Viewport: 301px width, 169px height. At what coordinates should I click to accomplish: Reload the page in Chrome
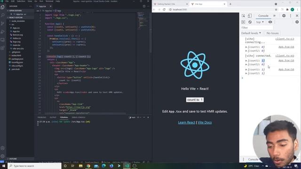[164, 9]
